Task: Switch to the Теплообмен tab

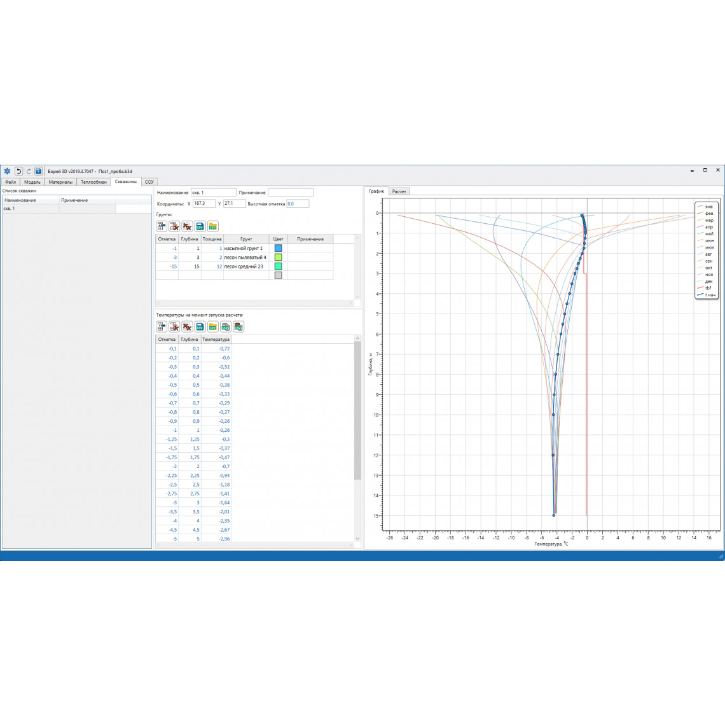Action: [x=94, y=182]
